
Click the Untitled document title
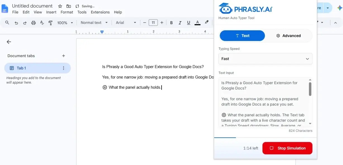point(32,6)
